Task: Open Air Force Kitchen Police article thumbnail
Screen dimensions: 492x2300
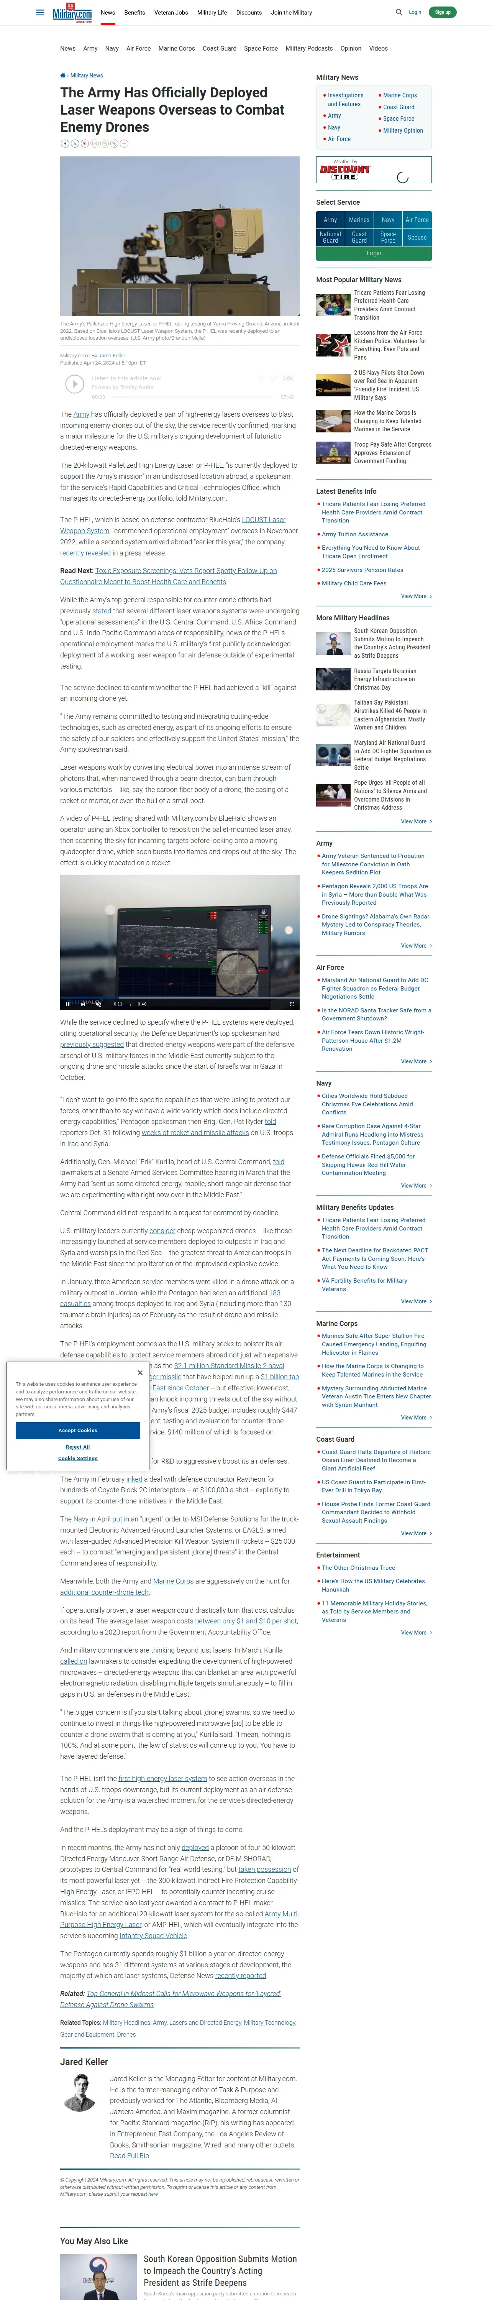Action: pyautogui.click(x=333, y=345)
